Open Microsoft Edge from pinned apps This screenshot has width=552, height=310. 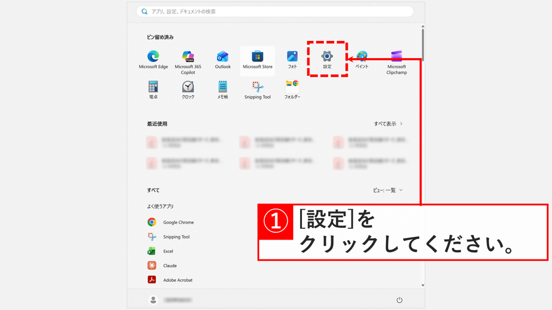pos(153,60)
